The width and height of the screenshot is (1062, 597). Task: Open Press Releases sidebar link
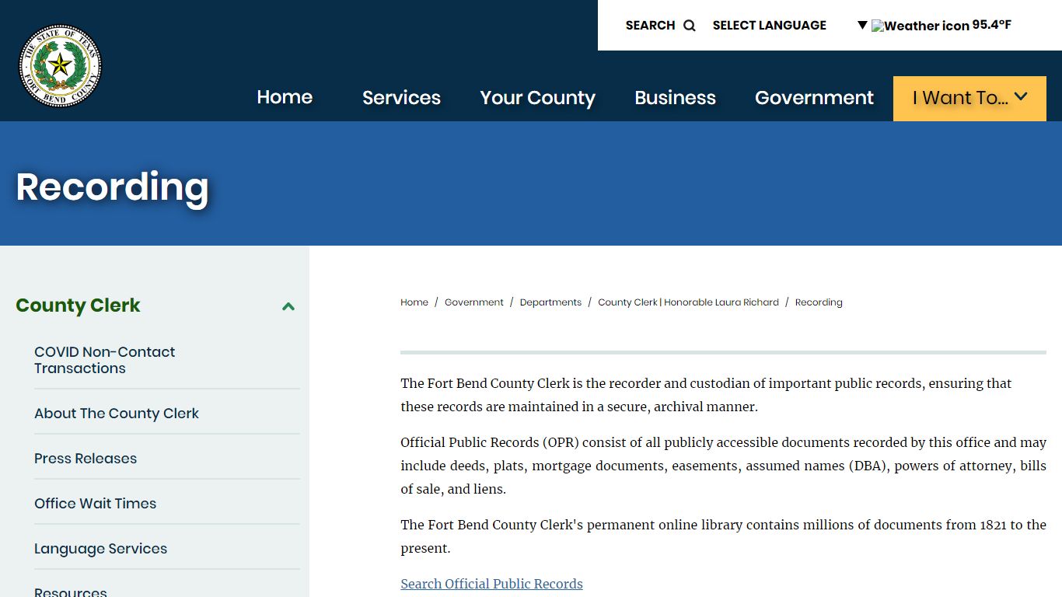coord(86,459)
